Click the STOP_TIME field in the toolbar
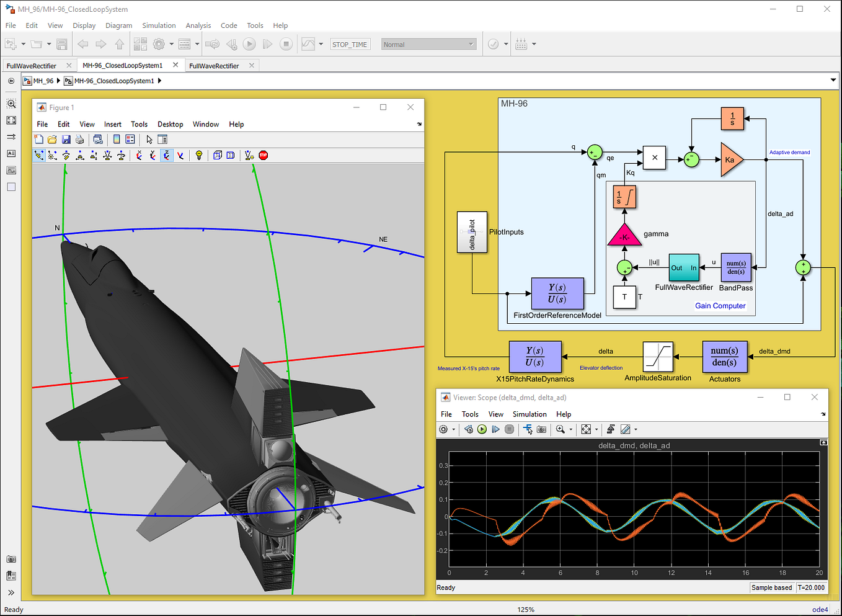Image resolution: width=842 pixels, height=616 pixels. click(x=350, y=44)
